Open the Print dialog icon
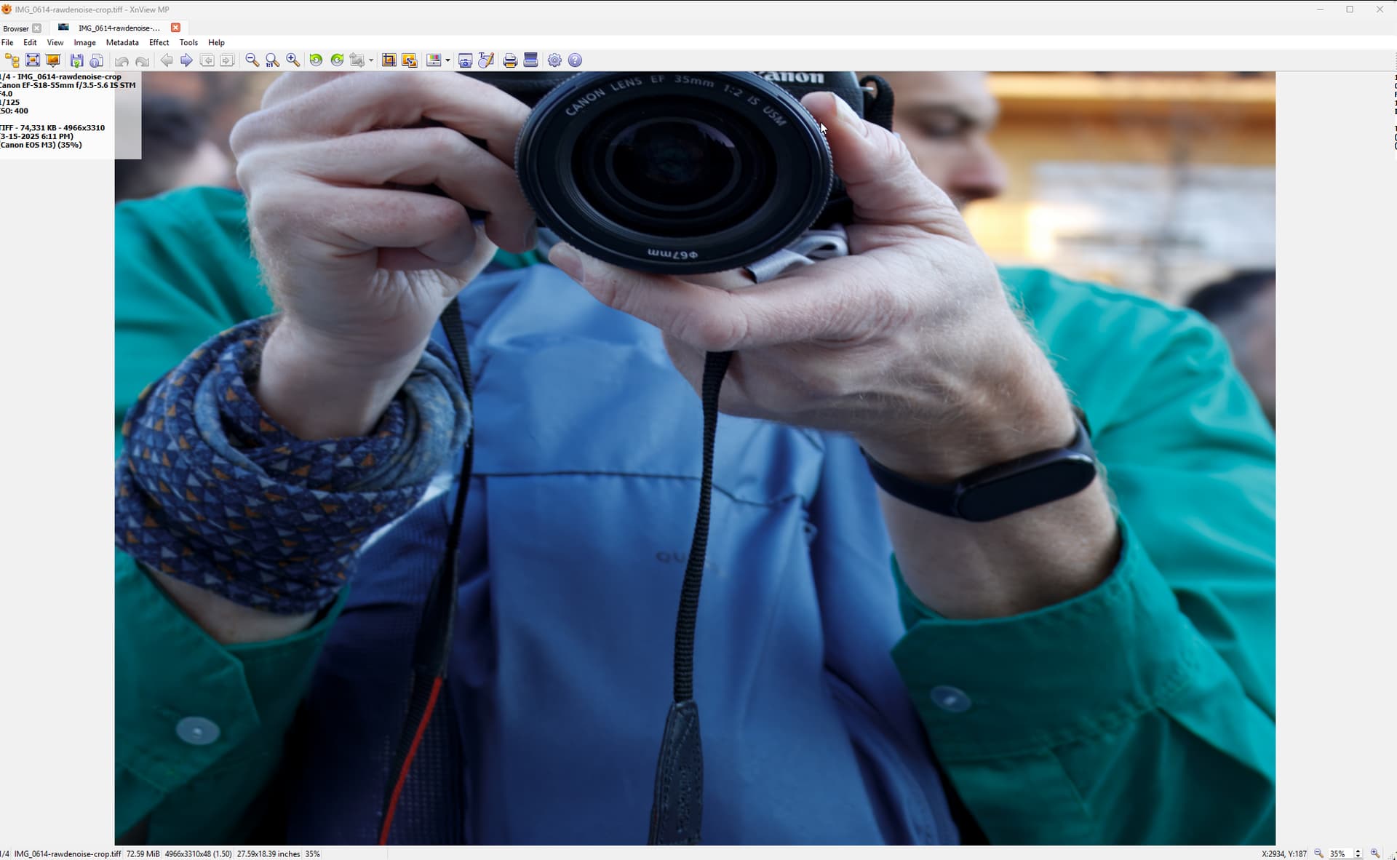The image size is (1397, 860). click(x=510, y=60)
